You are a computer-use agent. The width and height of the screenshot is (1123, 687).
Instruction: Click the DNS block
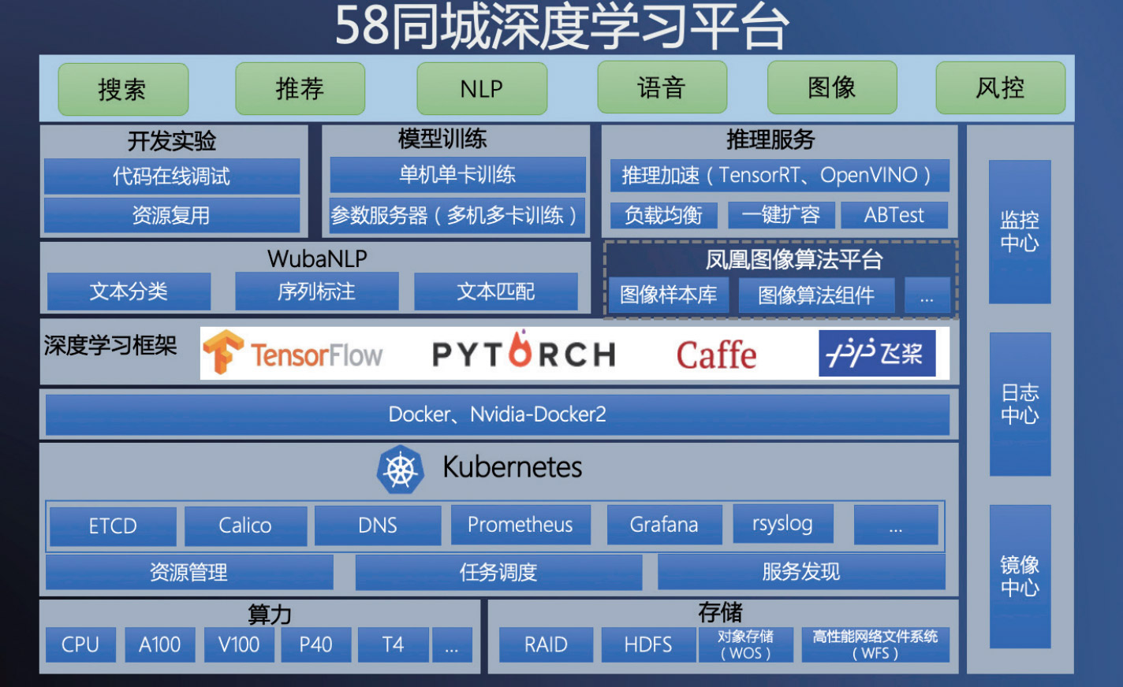[x=378, y=525]
